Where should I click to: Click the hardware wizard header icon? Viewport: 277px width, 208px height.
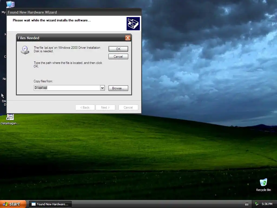point(133,24)
